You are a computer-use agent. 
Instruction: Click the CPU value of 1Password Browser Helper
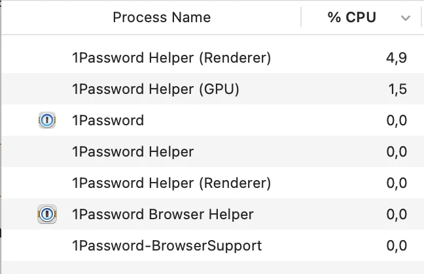pyautogui.click(x=397, y=215)
